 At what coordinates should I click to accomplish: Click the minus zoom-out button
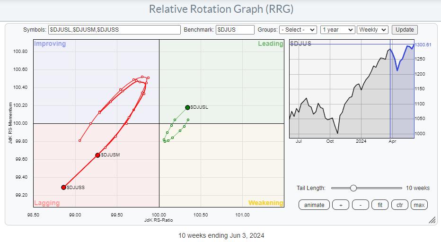(x=360, y=205)
